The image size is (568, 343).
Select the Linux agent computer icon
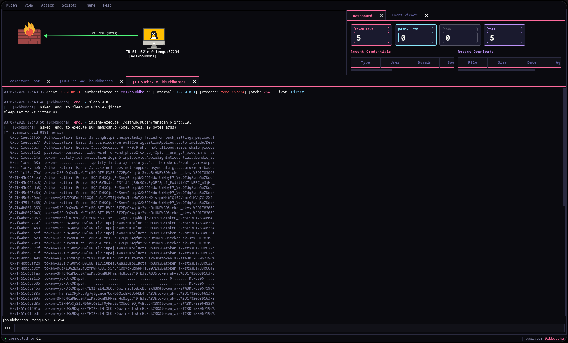154,38
